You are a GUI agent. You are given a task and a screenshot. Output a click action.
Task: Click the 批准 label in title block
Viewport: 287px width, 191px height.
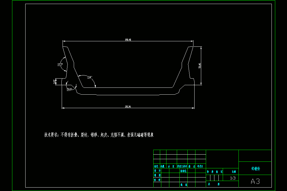coord(184,185)
